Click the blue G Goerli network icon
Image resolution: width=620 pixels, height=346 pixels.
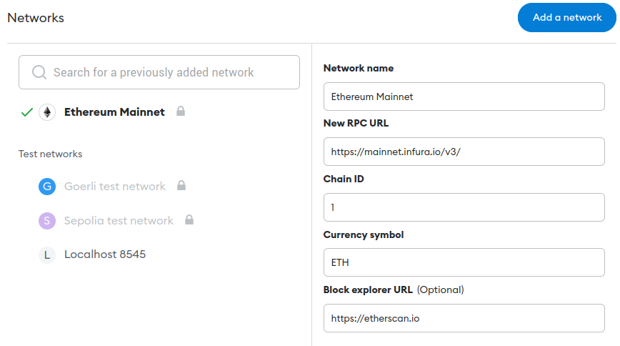click(47, 187)
